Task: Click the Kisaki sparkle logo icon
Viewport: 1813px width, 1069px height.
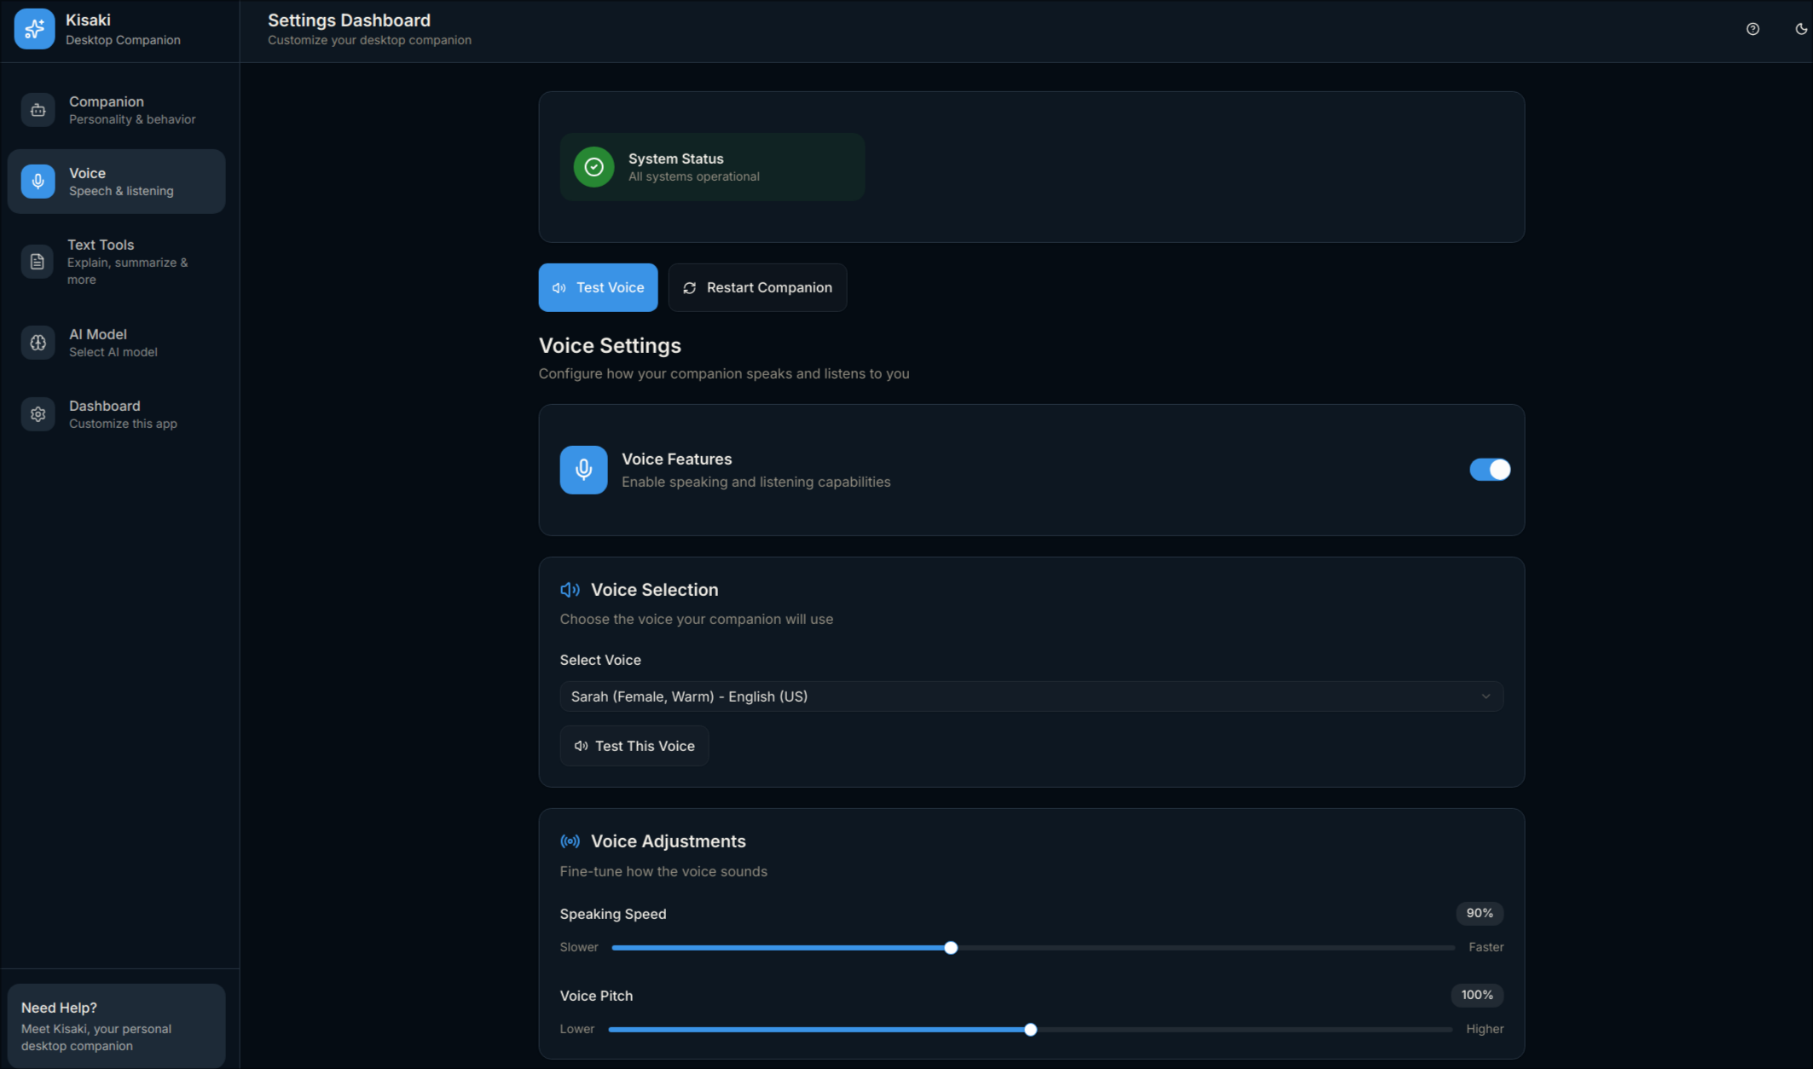Action: [34, 29]
